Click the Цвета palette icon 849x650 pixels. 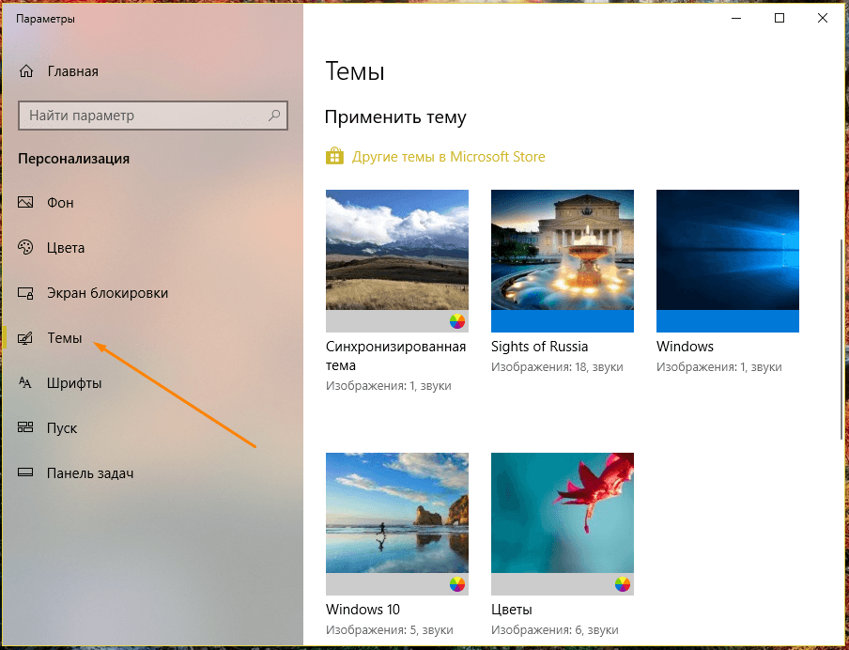click(25, 248)
